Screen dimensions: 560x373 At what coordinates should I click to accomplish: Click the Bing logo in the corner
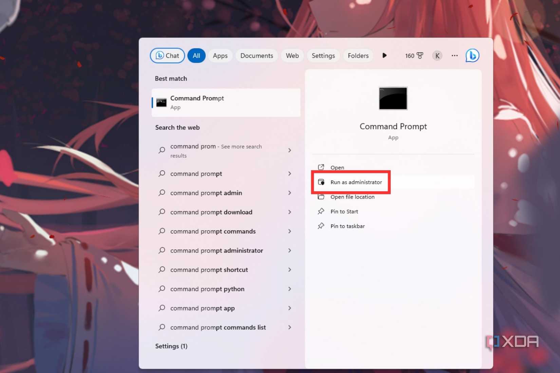pyautogui.click(x=472, y=55)
